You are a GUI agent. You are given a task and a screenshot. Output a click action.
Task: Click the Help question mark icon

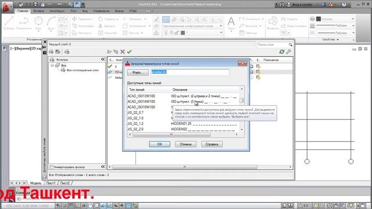(x=344, y=5)
